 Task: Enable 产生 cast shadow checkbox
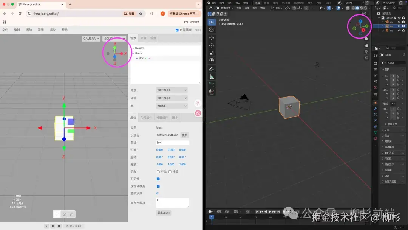[x=158, y=172]
